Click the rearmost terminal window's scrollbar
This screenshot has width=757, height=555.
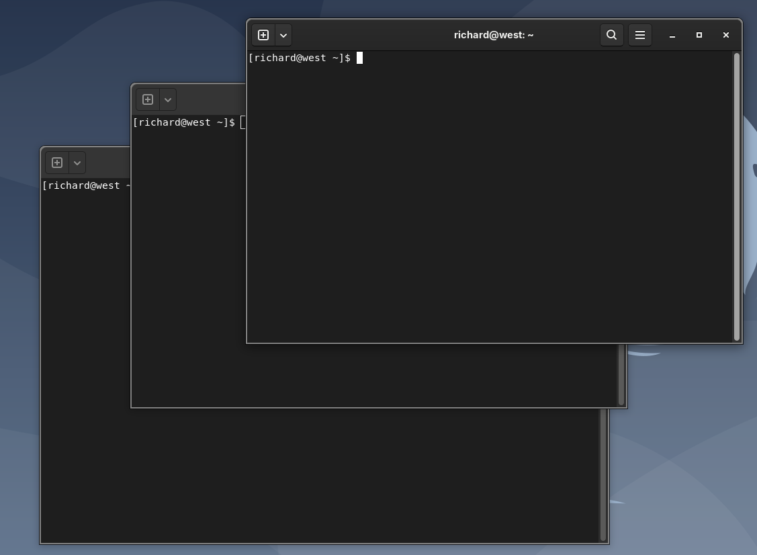(x=603, y=475)
